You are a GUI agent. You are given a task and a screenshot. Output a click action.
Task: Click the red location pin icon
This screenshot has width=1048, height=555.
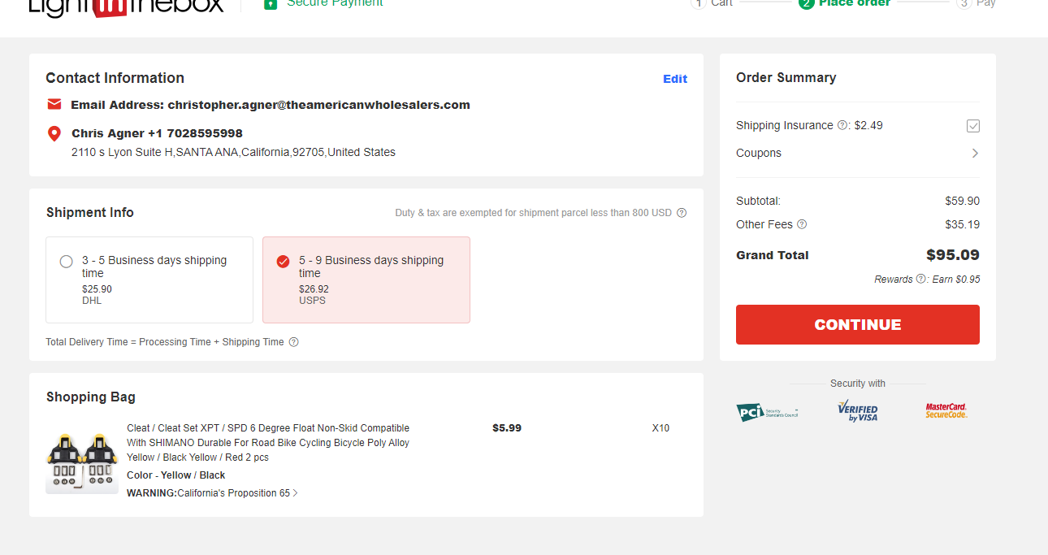tap(54, 133)
